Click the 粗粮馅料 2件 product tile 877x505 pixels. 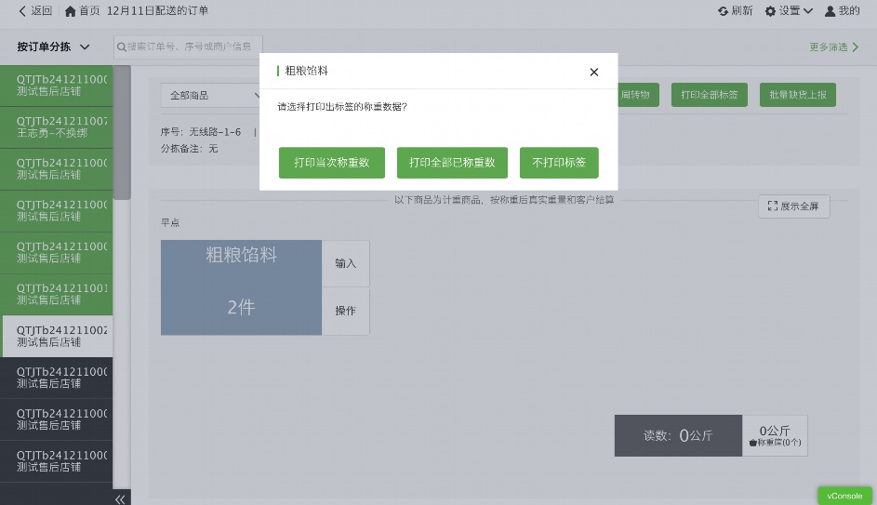coord(241,288)
